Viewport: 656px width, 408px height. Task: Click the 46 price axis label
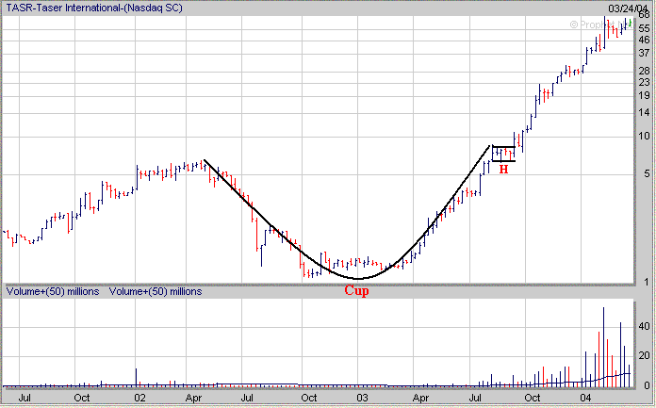(x=645, y=41)
